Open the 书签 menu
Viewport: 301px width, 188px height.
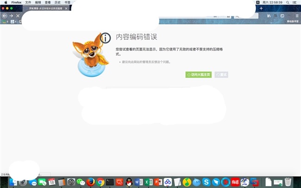click(68, 2)
